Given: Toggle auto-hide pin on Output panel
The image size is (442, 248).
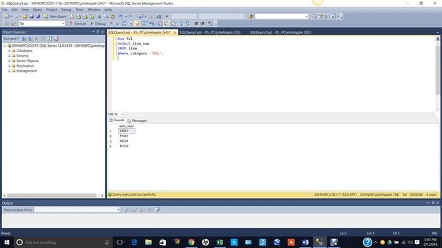Looking at the screenshot, I should tap(433, 203).
